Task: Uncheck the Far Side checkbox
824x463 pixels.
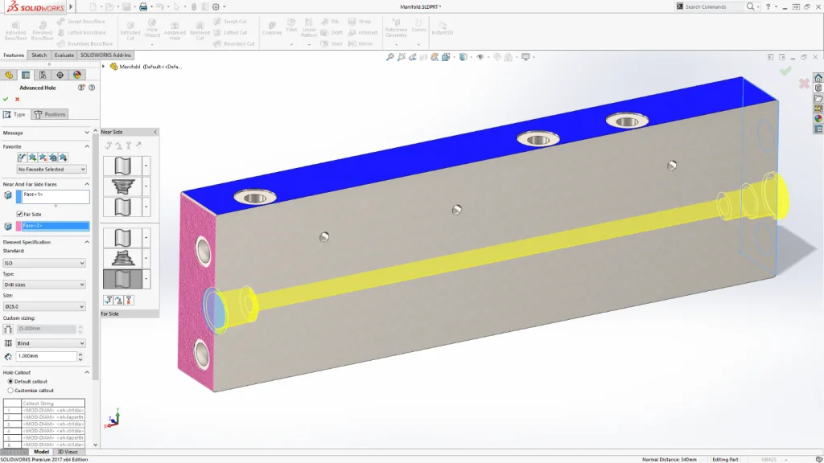Action: coord(19,214)
